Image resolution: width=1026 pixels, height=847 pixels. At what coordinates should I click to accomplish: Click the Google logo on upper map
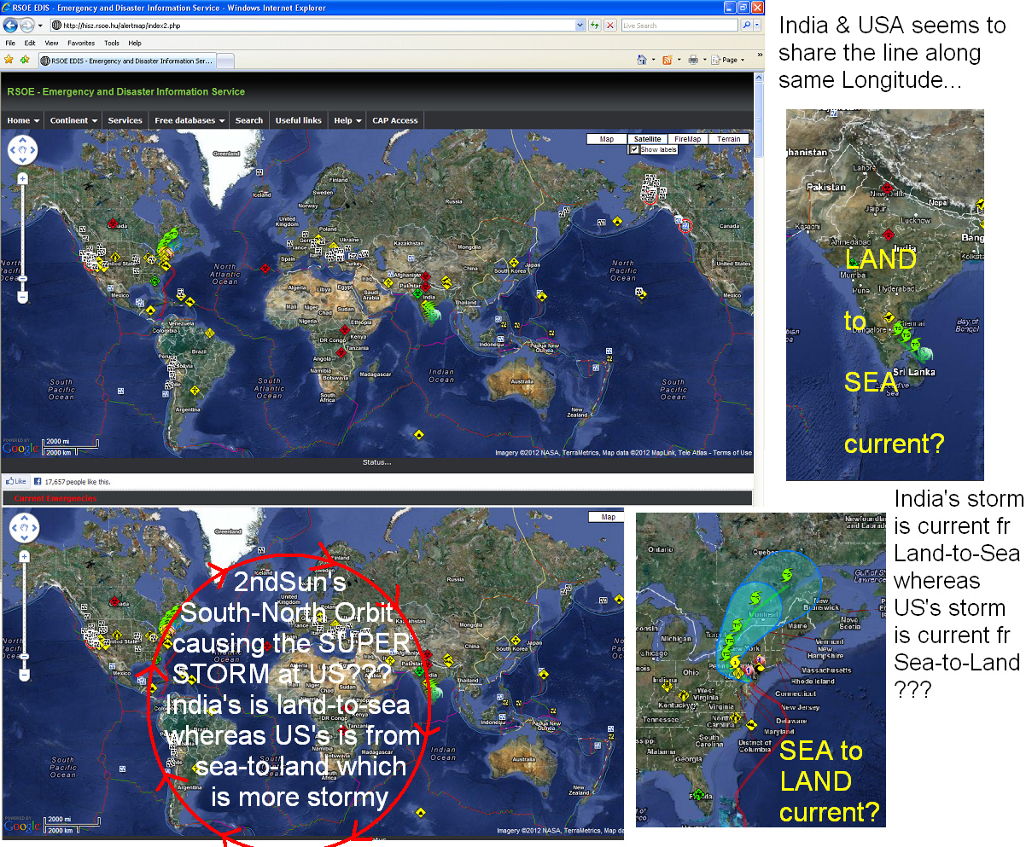[x=20, y=448]
